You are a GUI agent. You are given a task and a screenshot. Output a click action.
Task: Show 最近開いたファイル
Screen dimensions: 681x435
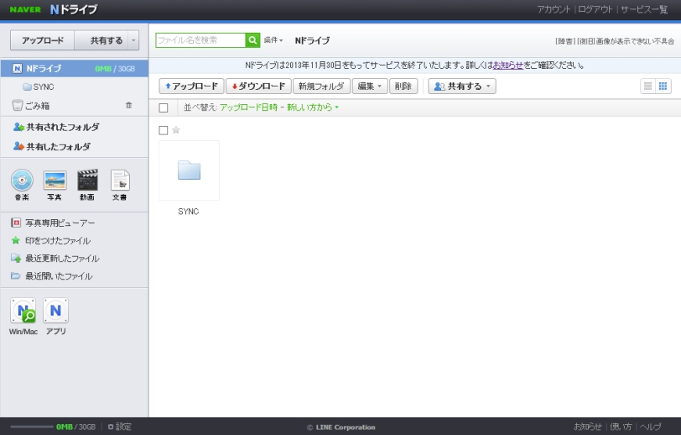click(x=51, y=275)
